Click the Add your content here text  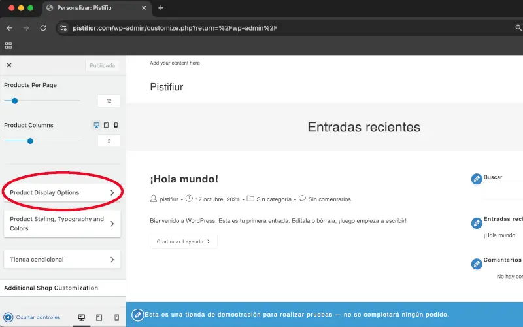click(175, 63)
